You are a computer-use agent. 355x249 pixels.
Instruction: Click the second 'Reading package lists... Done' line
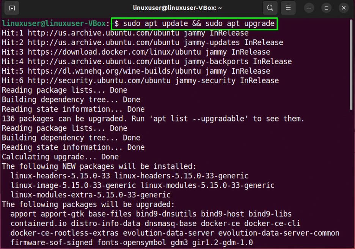64,128
